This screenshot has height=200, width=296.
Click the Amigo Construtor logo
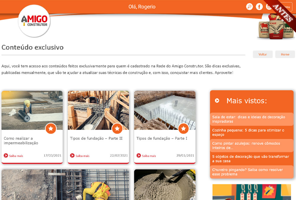tap(34, 21)
